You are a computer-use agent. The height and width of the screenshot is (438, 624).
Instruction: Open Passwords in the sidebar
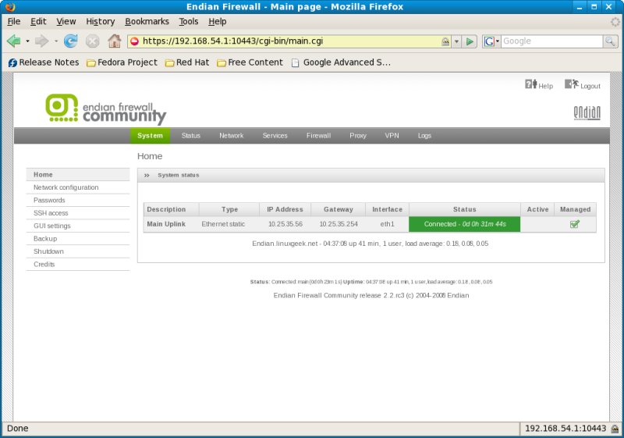click(78, 201)
